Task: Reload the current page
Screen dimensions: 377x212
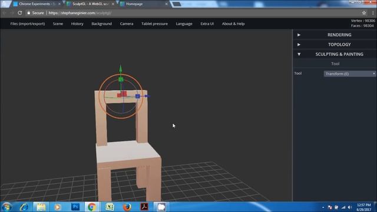Action: (x=20, y=13)
